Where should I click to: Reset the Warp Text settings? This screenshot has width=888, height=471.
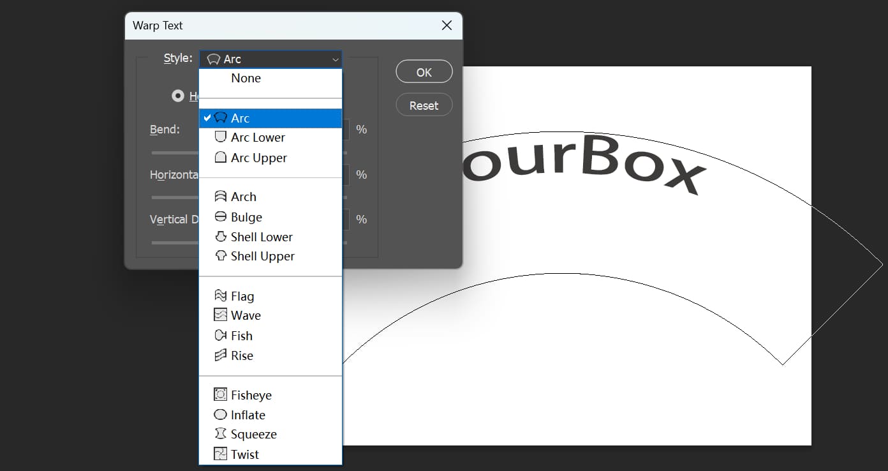[x=424, y=105]
